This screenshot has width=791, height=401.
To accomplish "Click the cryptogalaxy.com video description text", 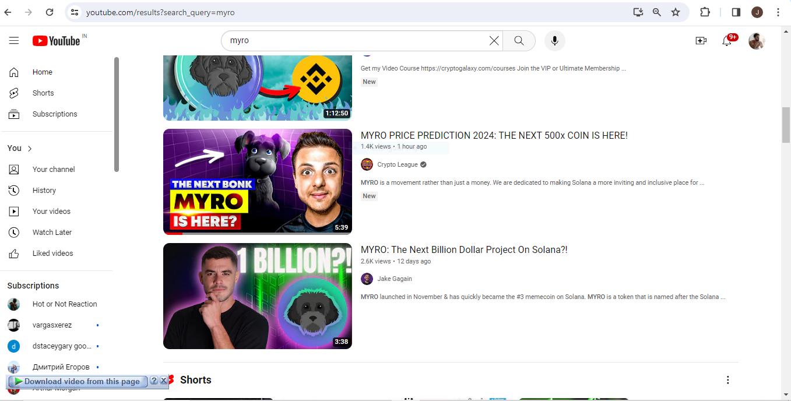I will 493,68.
